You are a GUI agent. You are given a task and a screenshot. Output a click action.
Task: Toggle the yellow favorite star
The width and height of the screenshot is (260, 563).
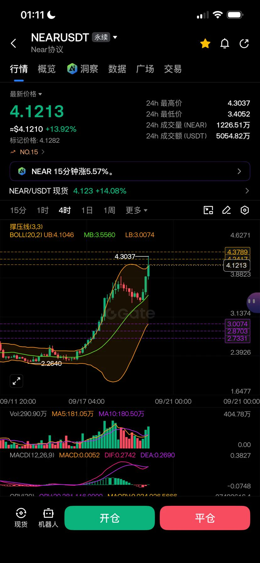pyautogui.click(x=205, y=43)
